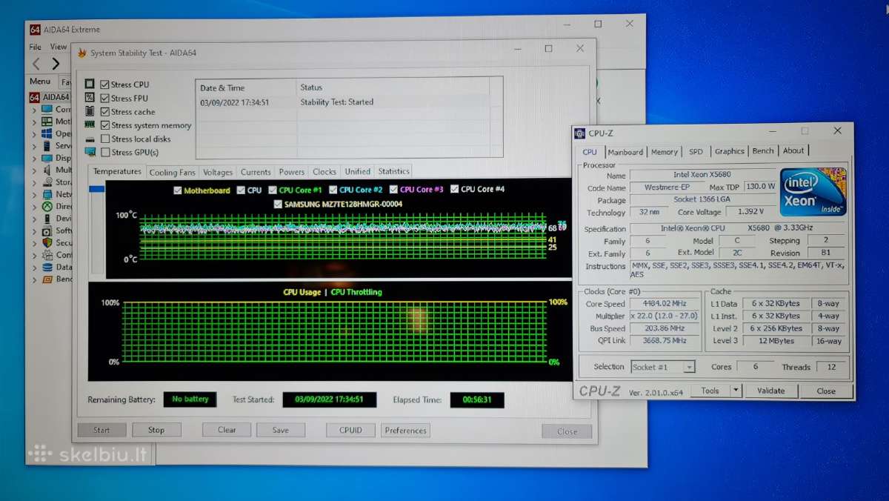Expand the Motherboard tree node chevron
This screenshot has width=889, height=501.
34,122
